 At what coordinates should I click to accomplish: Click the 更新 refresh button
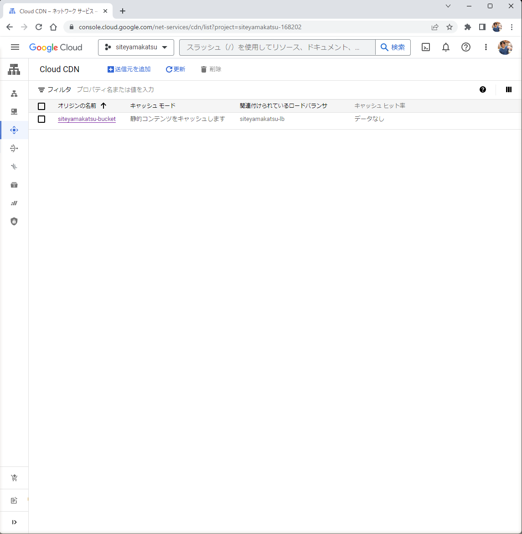[x=176, y=69]
